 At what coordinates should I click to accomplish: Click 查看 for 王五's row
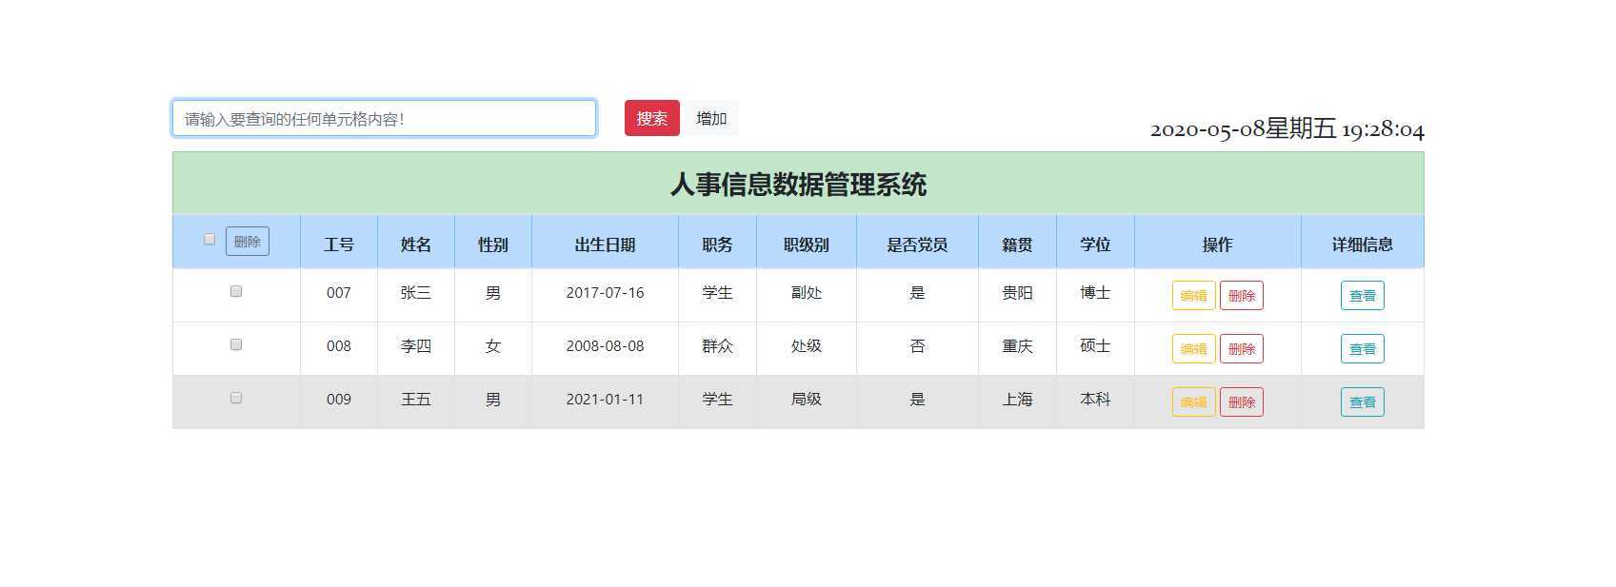[1363, 402]
